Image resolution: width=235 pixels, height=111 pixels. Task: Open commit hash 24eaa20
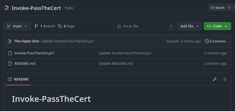click(x=172, y=41)
